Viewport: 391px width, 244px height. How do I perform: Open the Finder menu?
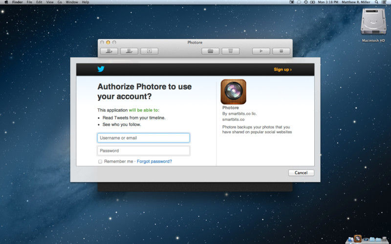click(18, 2)
